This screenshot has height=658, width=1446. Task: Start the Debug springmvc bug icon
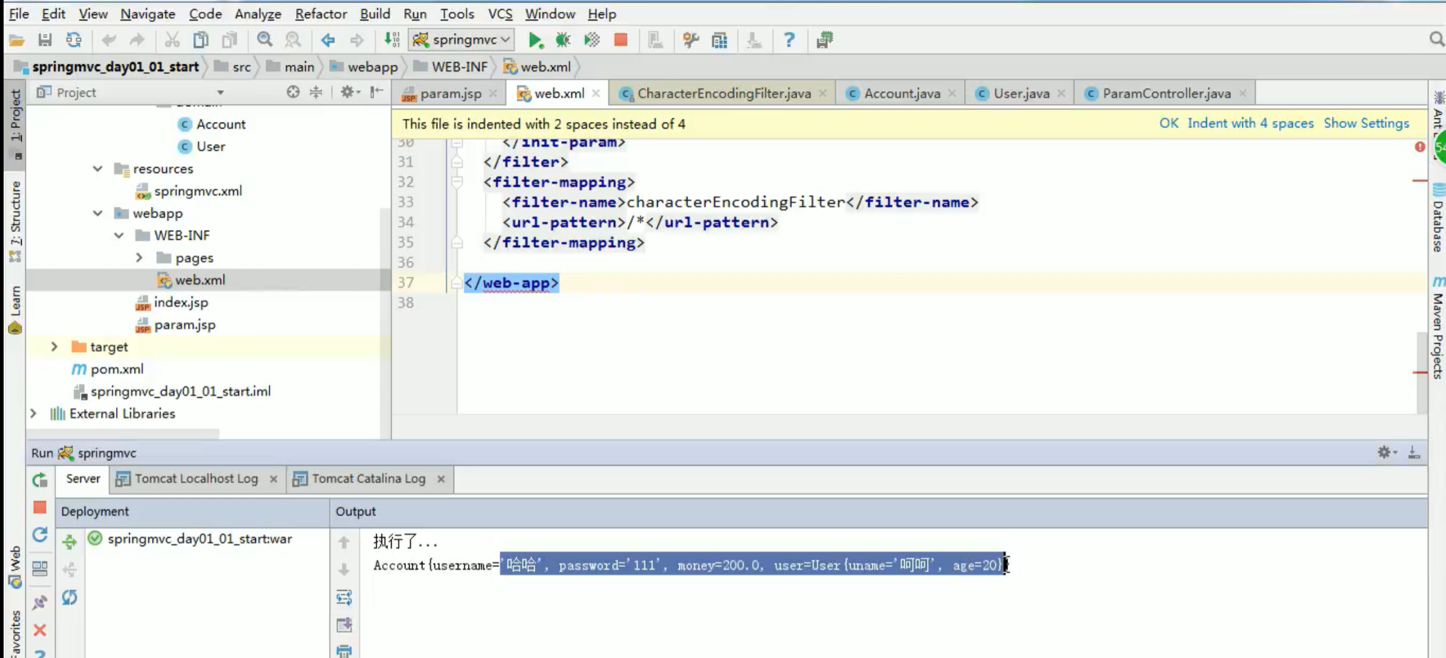pyautogui.click(x=563, y=40)
